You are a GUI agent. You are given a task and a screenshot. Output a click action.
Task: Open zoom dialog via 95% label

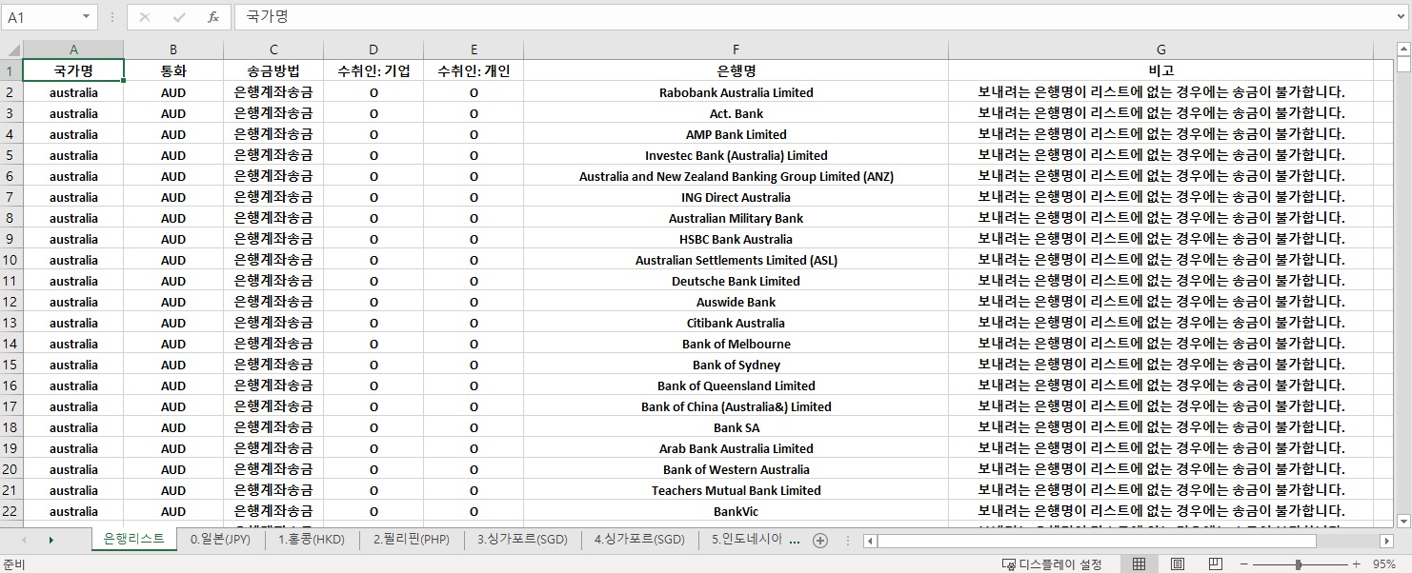1383,563
